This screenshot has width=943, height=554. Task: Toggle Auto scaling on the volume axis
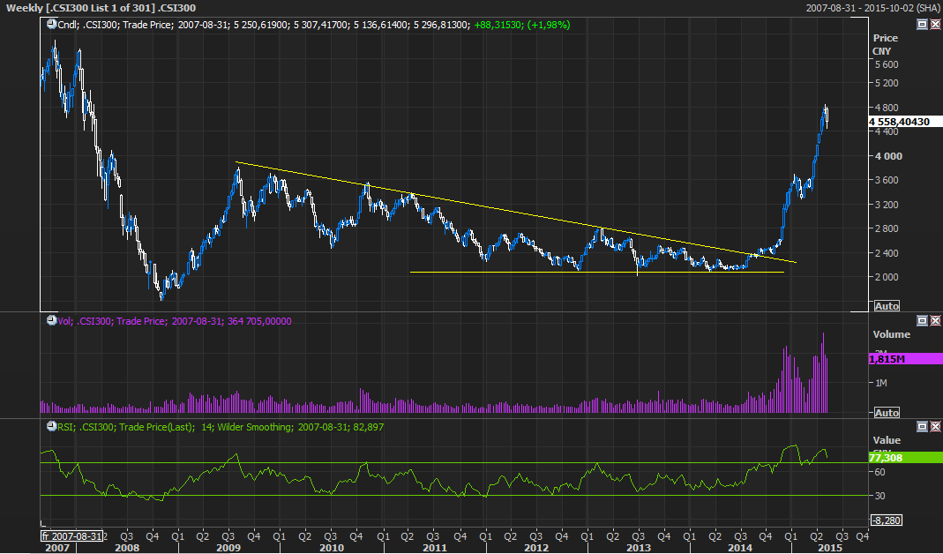click(x=887, y=413)
